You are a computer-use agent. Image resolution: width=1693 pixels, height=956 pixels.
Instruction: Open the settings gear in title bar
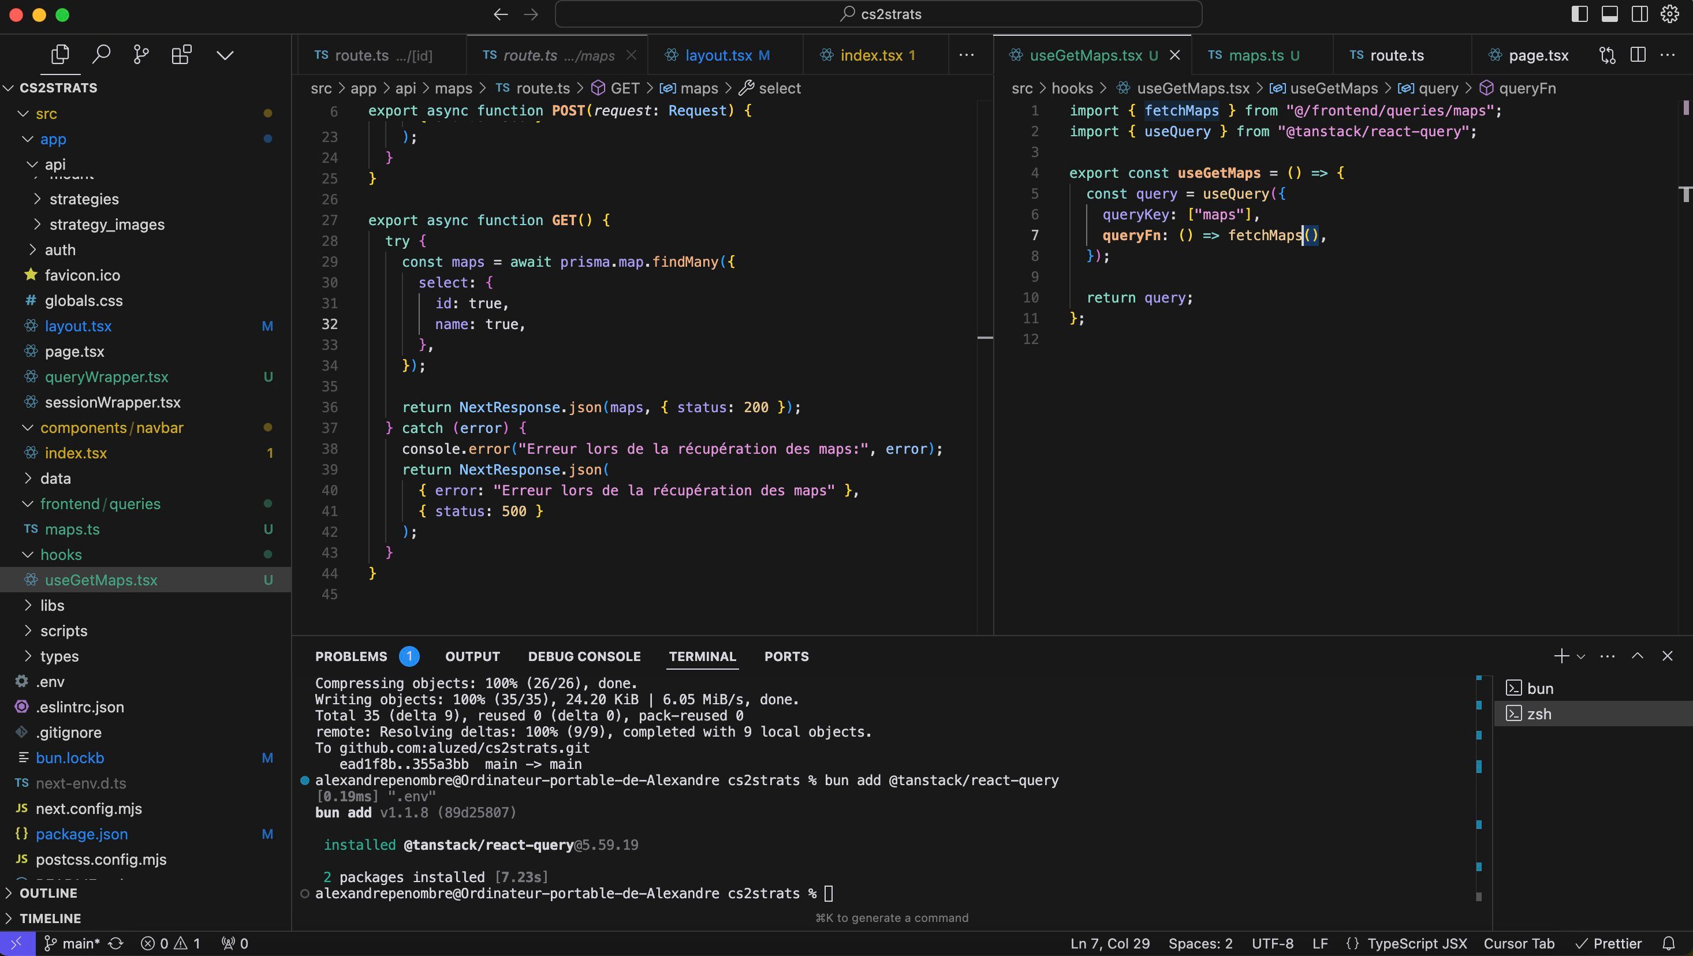pos(1670,14)
